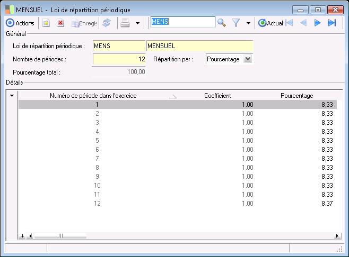Viewport: 349px width, 257px height.
Task: Click the horizontal scrollbar left arrow
Action: click(30, 236)
